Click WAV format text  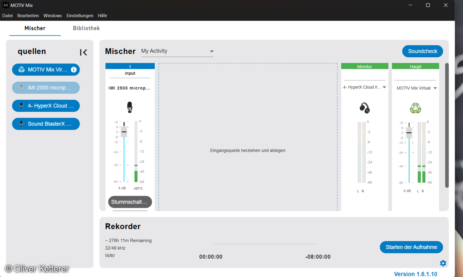point(110,255)
